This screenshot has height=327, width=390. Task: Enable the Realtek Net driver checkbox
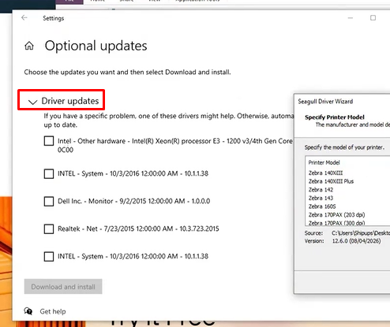pos(49,229)
